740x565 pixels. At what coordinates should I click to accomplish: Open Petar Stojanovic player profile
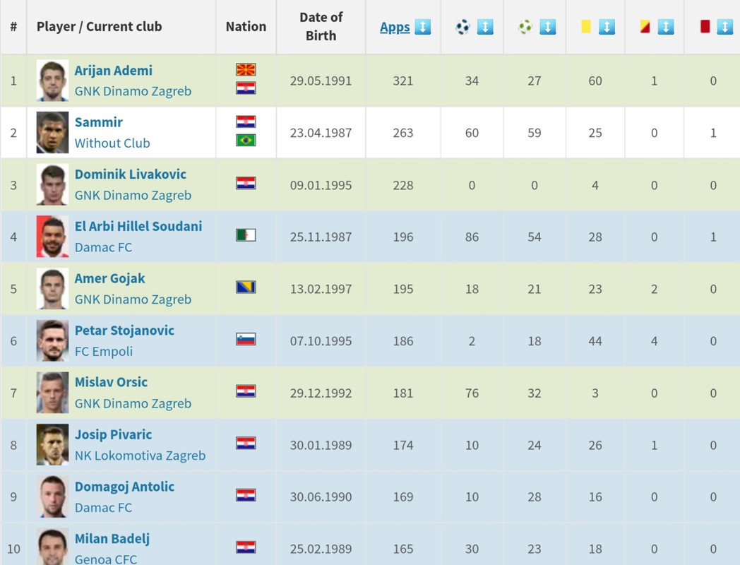[124, 331]
